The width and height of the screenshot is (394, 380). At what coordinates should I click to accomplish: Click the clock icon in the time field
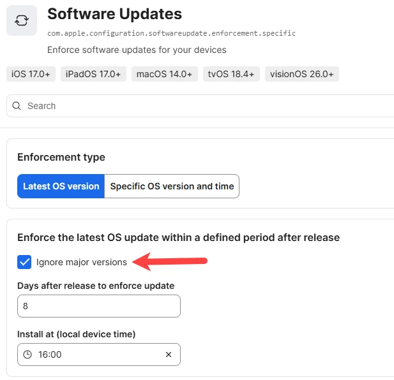coord(27,354)
